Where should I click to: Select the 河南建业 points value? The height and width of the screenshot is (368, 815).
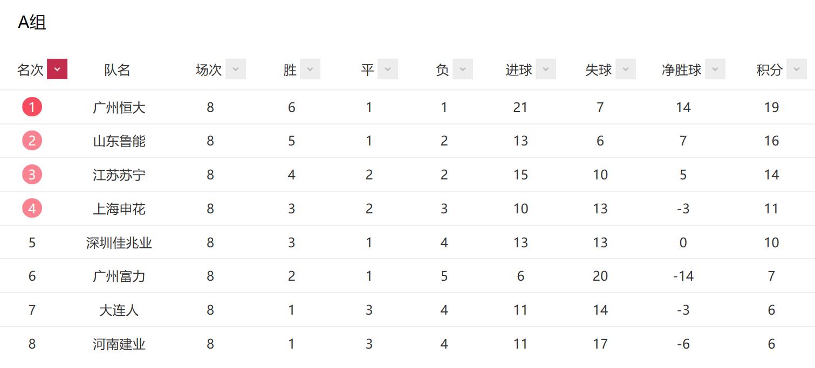pyautogui.click(x=772, y=344)
